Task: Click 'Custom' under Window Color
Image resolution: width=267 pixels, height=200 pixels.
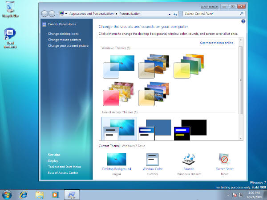Action: pos(153,174)
